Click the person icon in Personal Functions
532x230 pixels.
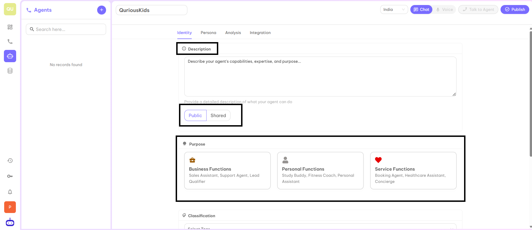(x=285, y=160)
